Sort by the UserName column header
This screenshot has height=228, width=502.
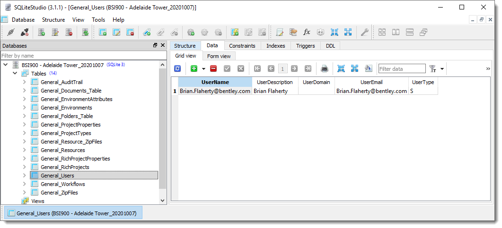point(215,82)
